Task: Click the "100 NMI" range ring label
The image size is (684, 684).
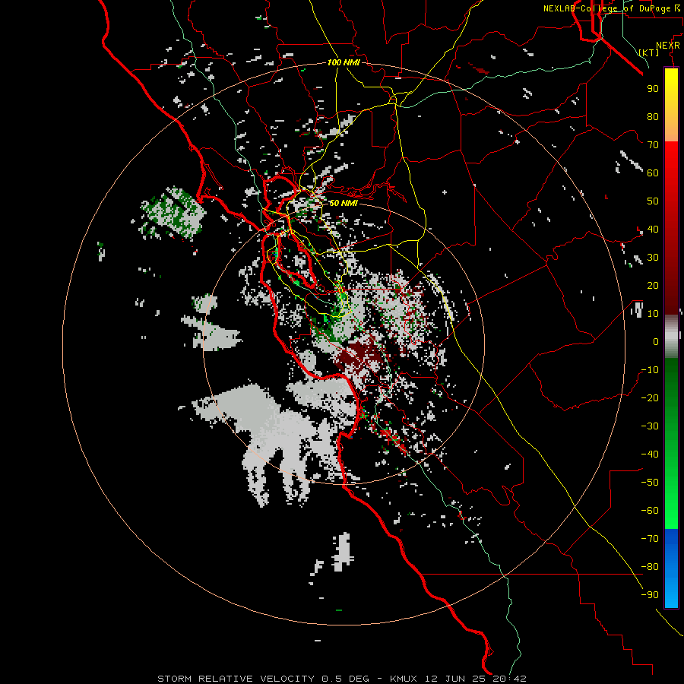Action: 344,62
